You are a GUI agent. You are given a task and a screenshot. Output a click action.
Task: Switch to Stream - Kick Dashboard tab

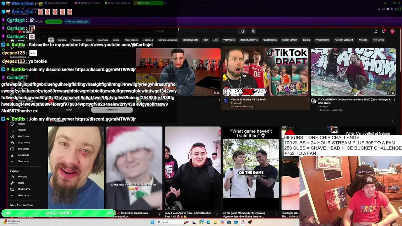tap(119, 3)
